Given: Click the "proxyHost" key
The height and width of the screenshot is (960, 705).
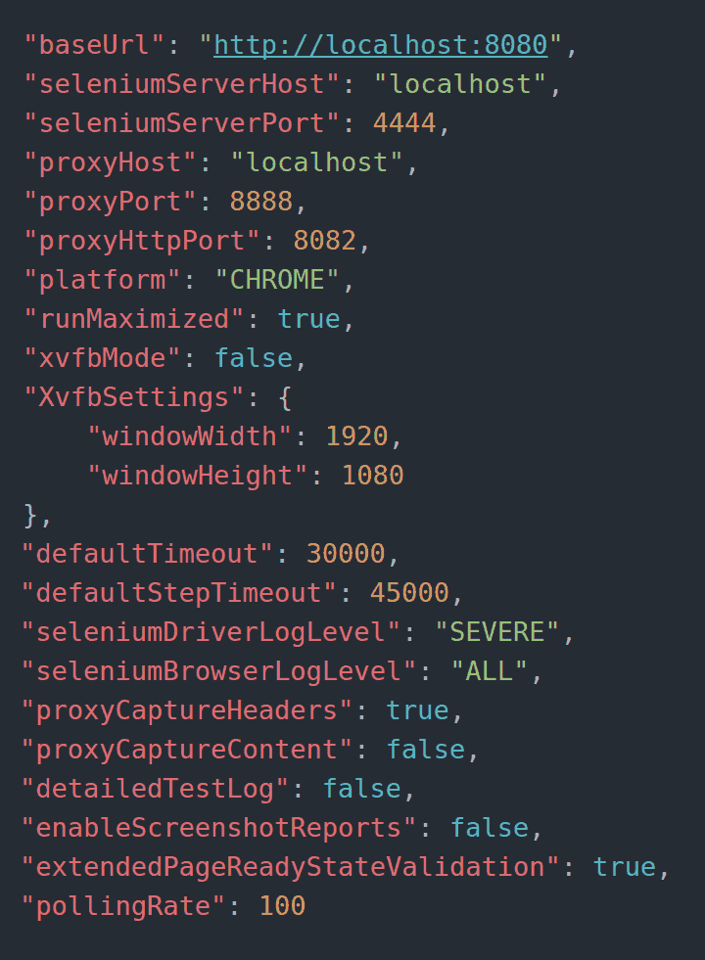Looking at the screenshot, I should [x=111, y=162].
